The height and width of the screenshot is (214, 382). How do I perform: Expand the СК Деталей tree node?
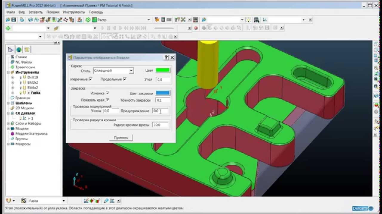(x=8, y=113)
